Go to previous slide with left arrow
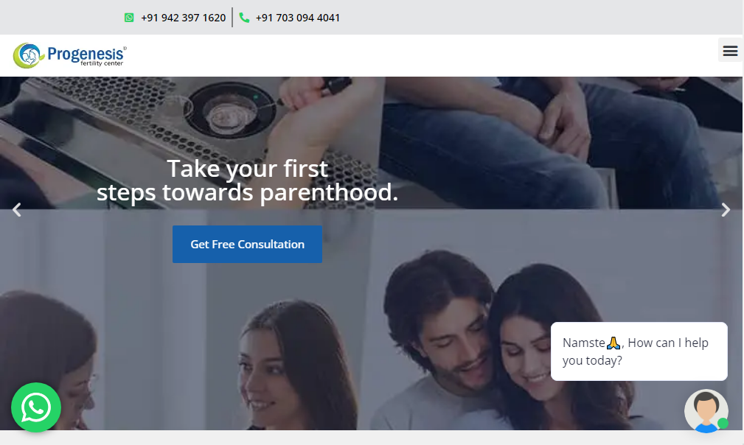Image resolution: width=744 pixels, height=445 pixels. click(x=17, y=209)
